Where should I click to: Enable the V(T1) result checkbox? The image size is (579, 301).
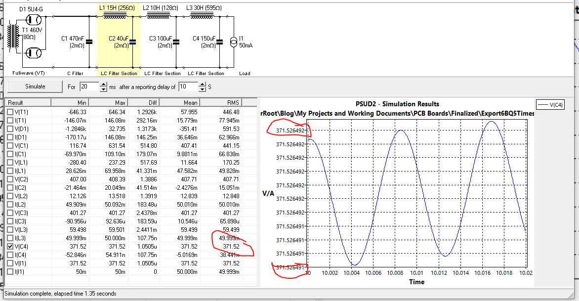(x=10, y=112)
